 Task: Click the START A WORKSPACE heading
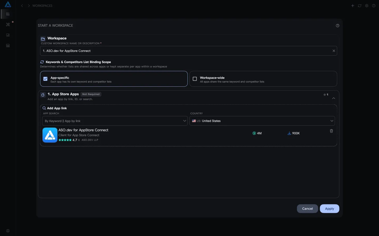coord(55,25)
